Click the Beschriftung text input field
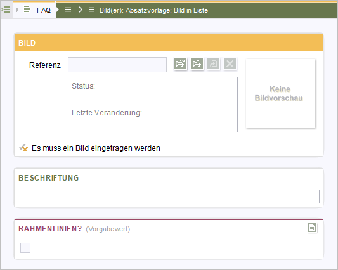 point(169,196)
